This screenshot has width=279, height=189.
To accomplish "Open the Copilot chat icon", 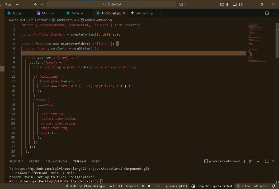I will [181, 4].
